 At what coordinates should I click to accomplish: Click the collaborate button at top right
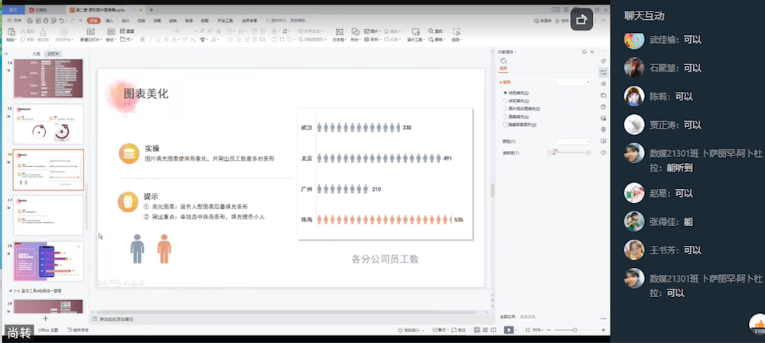tap(564, 21)
